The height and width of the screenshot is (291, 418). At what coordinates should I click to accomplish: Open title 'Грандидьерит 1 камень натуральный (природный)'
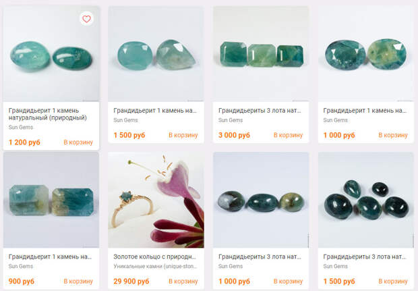[47, 114]
